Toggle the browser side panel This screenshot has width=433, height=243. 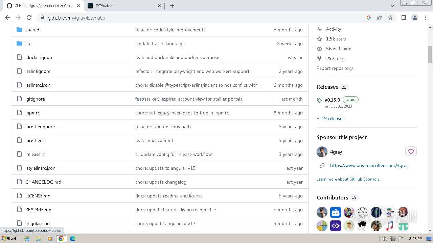[404, 18]
